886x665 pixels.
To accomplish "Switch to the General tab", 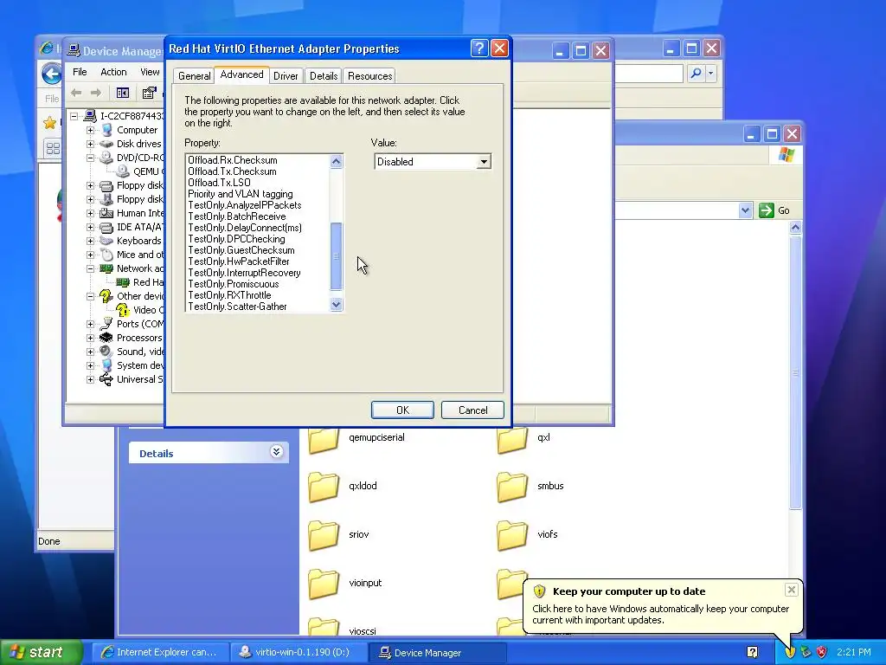I will 195,76.
